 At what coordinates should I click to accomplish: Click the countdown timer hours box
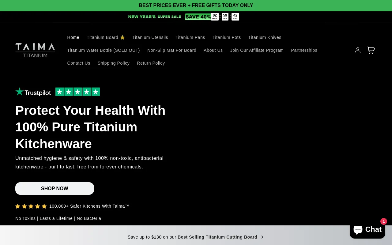(x=215, y=17)
